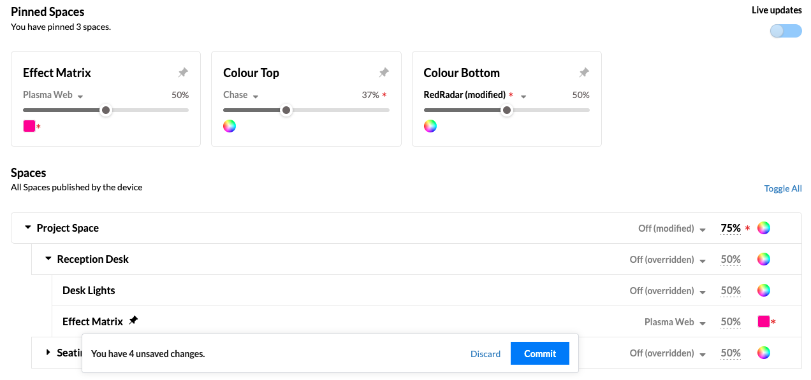Collapse the Project Space tree node
Image resolution: width=811 pixels, height=380 pixels.
pyautogui.click(x=28, y=227)
